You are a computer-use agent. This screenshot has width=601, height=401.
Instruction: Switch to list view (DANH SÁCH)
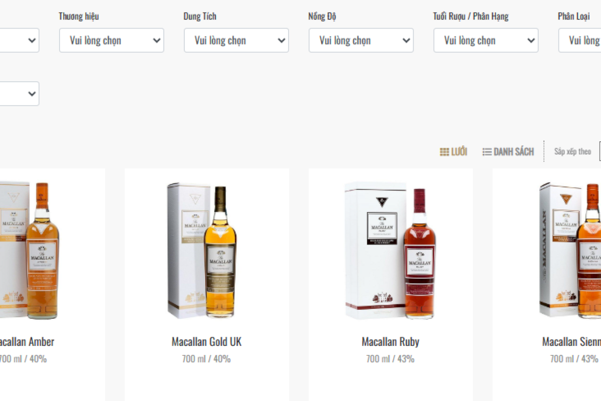(x=508, y=151)
